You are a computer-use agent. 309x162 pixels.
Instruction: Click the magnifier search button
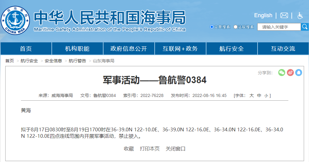305,27
